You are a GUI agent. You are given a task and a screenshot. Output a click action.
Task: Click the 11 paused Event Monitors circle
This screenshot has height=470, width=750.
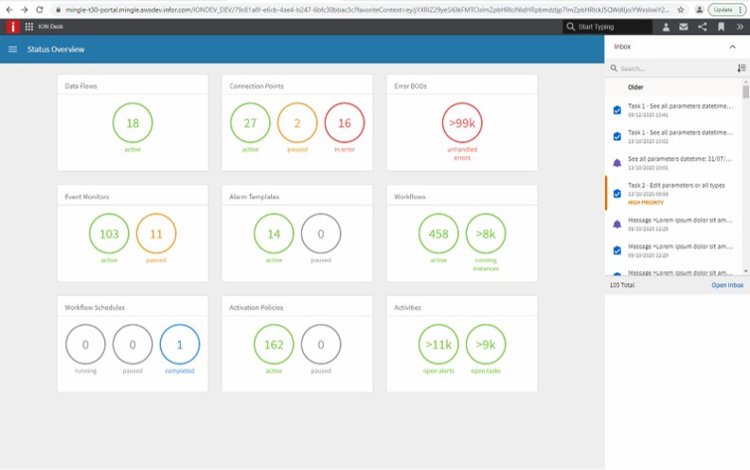(x=156, y=234)
